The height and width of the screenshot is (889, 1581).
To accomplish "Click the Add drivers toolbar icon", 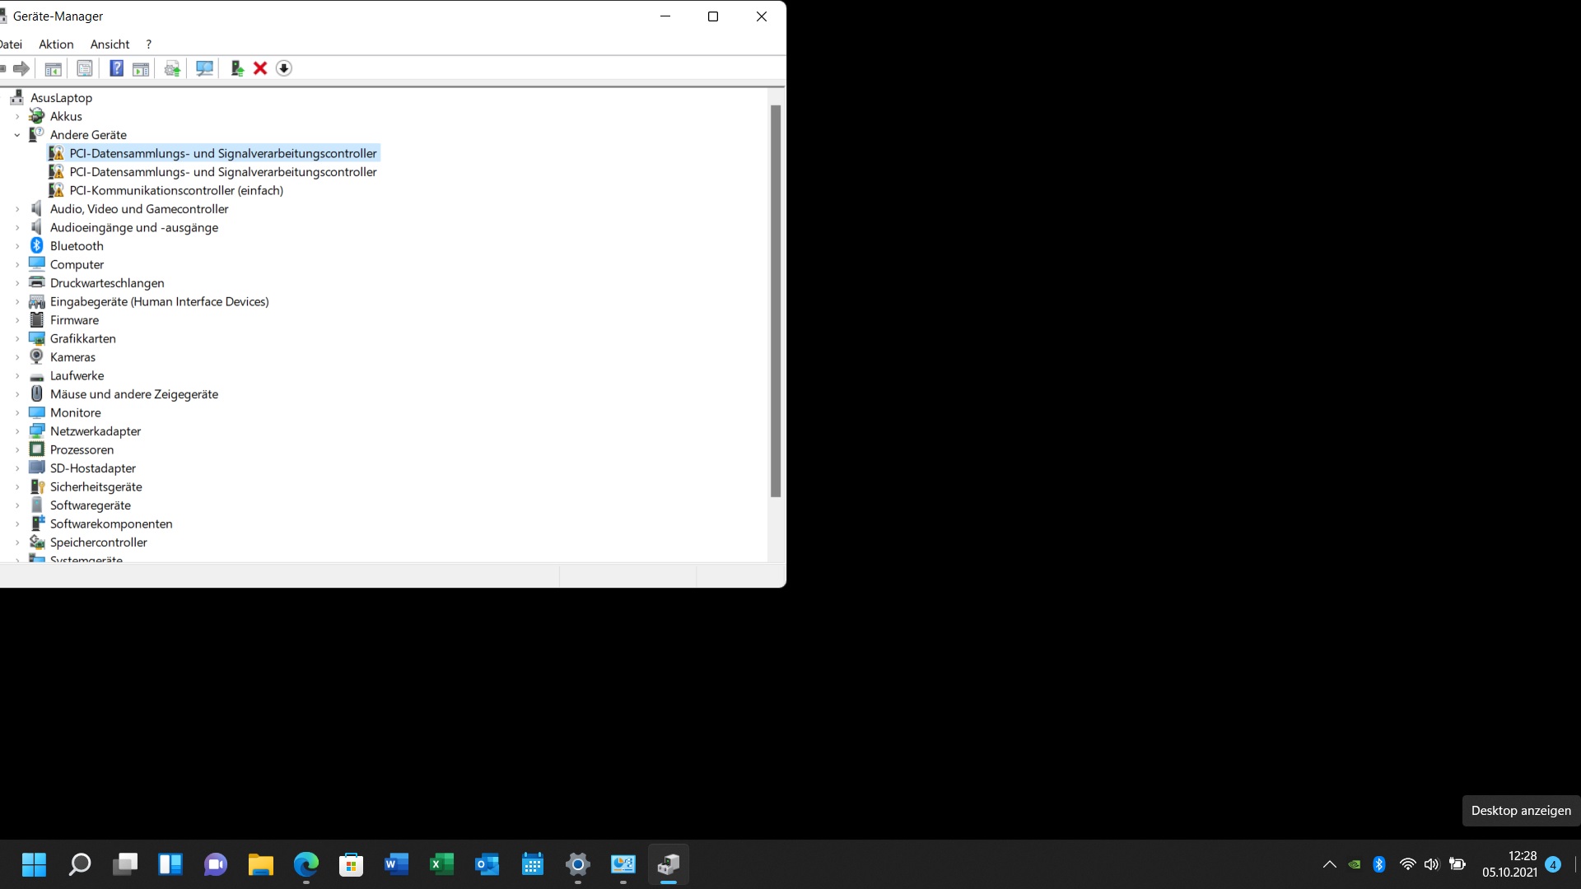I will pyautogui.click(x=237, y=68).
